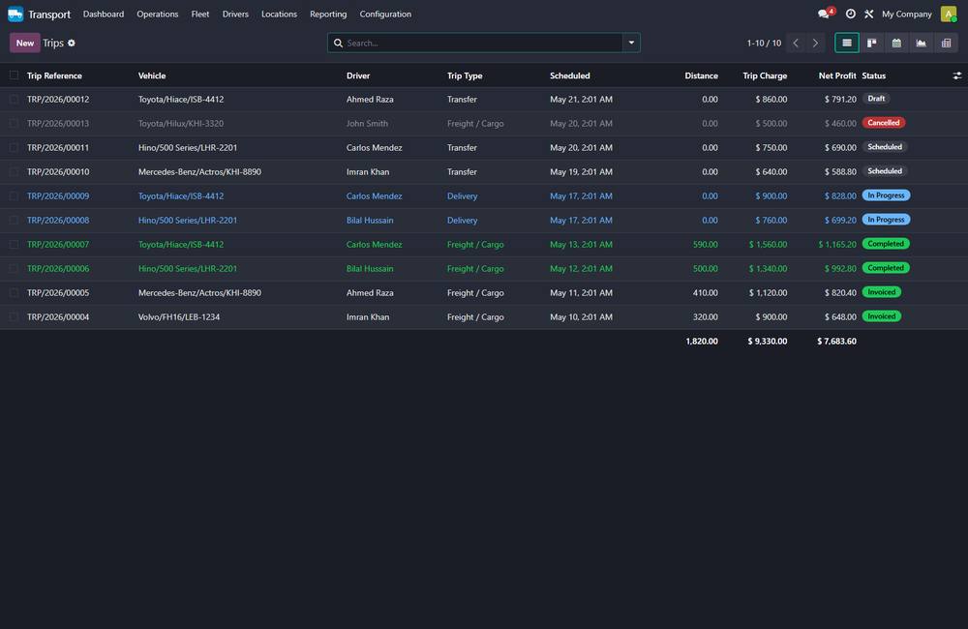Image resolution: width=968 pixels, height=629 pixels.
Task: Open the Reporting menu
Action: tap(328, 14)
